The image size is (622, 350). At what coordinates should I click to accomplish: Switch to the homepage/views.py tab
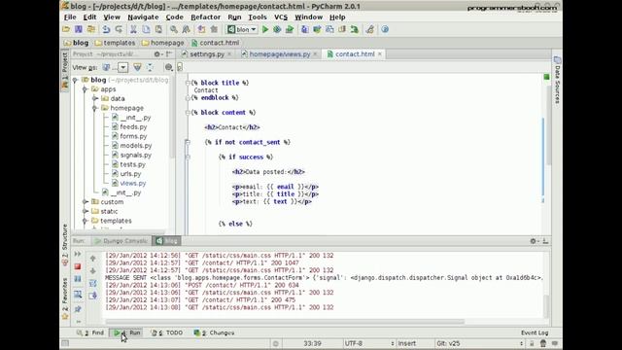[x=279, y=54]
